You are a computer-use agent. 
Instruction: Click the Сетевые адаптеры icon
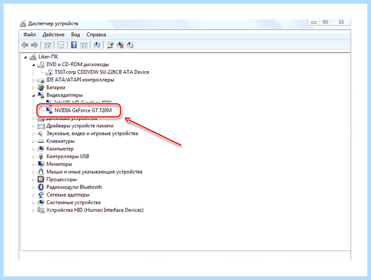pyautogui.click(x=41, y=195)
